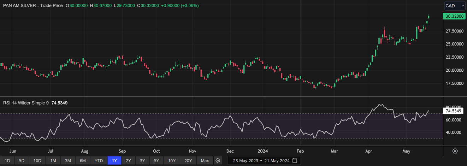Open the date range picker 23-May-2023 to 21-May-2024

coord(265,161)
